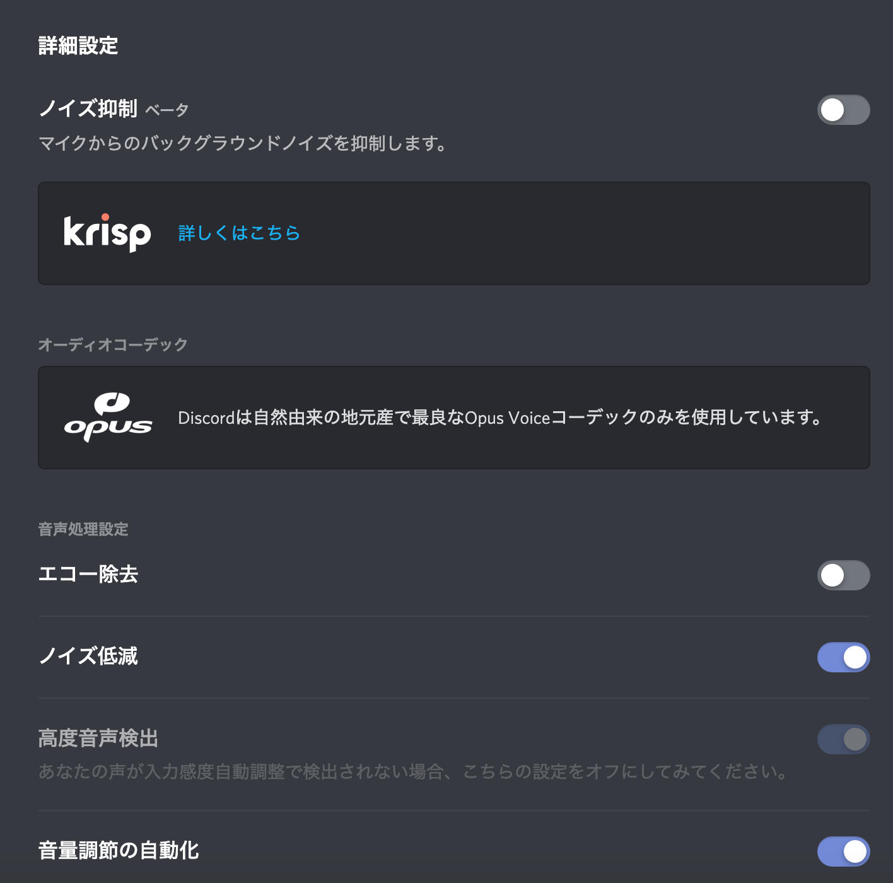893x883 pixels.
Task: Click the ベータ beta tag
Action: 167,110
